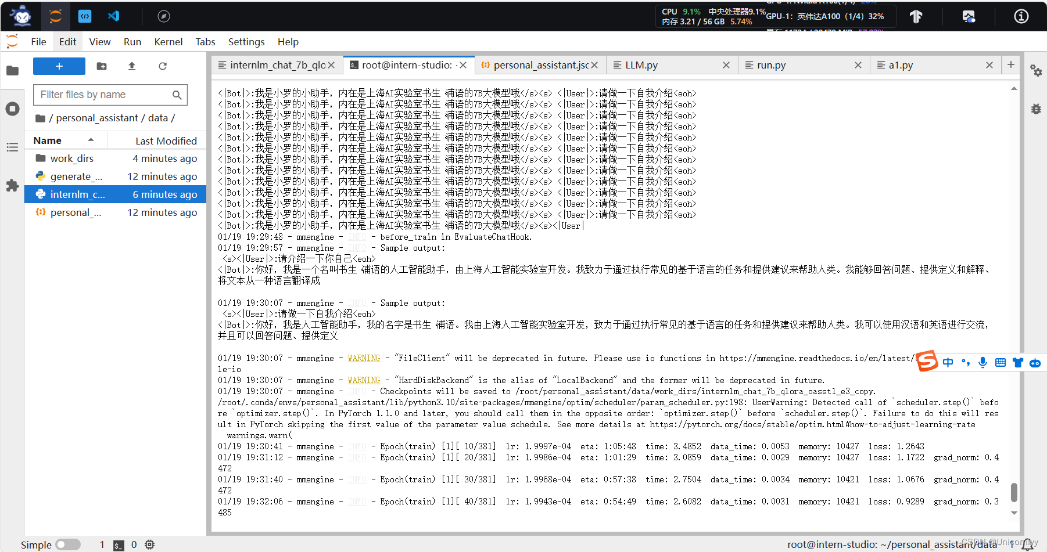Close the a1.py tab
Viewport: 1047px width, 552px height.
[x=989, y=65]
